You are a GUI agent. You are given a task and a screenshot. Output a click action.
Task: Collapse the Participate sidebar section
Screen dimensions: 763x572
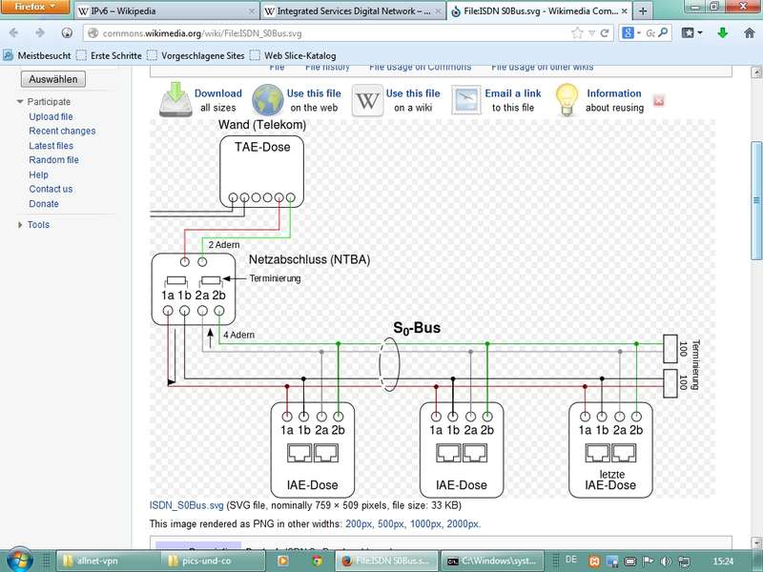tap(20, 102)
